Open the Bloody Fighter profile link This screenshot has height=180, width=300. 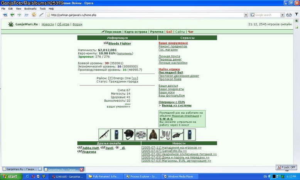pyautogui.click(x=120, y=44)
